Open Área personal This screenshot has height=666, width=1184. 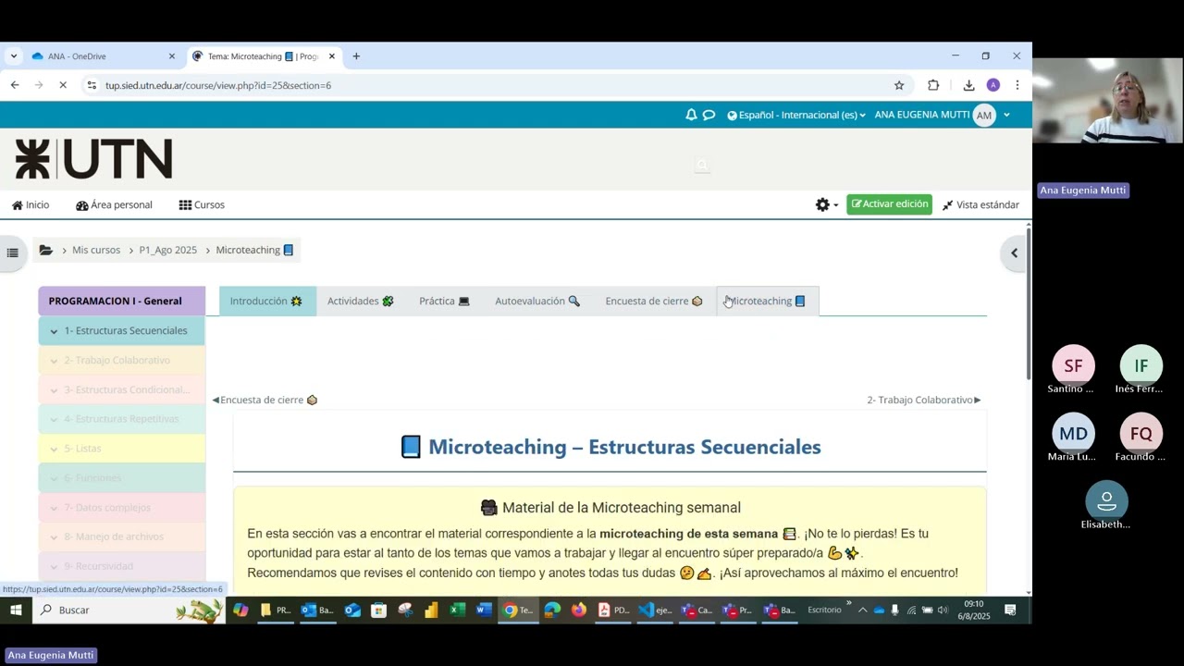click(114, 204)
